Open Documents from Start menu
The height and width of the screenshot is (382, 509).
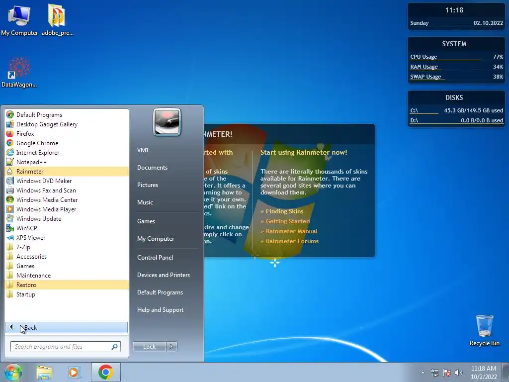(x=152, y=167)
